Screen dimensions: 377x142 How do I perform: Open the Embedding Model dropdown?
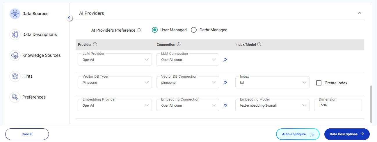[x=272, y=105]
